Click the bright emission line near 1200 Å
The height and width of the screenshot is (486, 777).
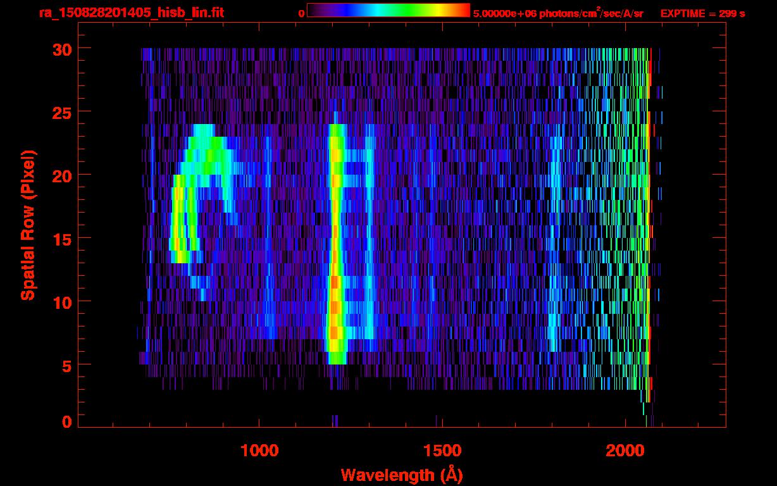click(335, 253)
